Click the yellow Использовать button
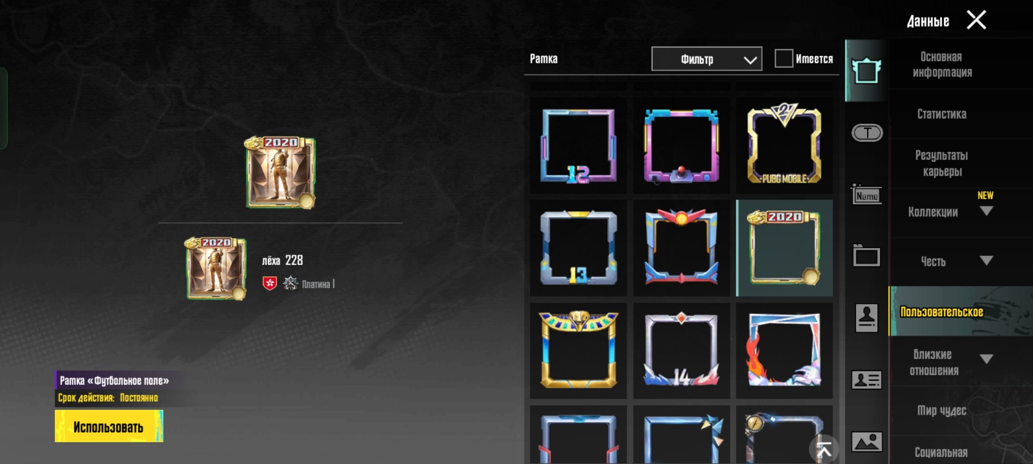 [x=109, y=426]
